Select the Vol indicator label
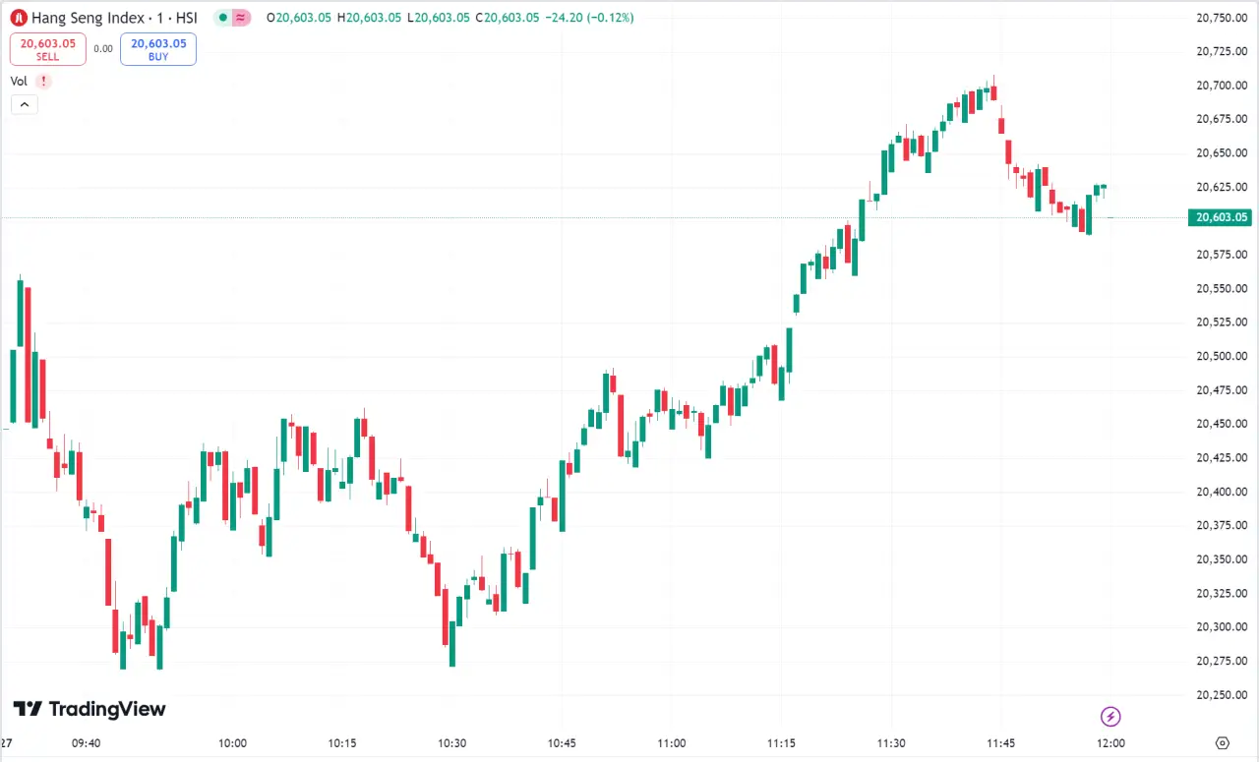Viewport: 1259px width, 762px height. coord(19,82)
